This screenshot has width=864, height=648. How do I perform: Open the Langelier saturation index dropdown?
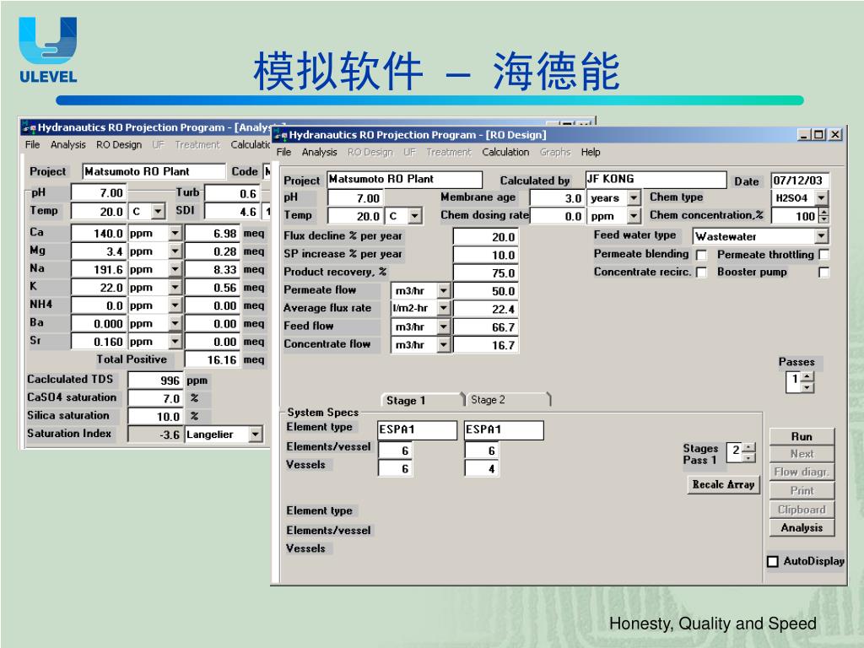255,435
